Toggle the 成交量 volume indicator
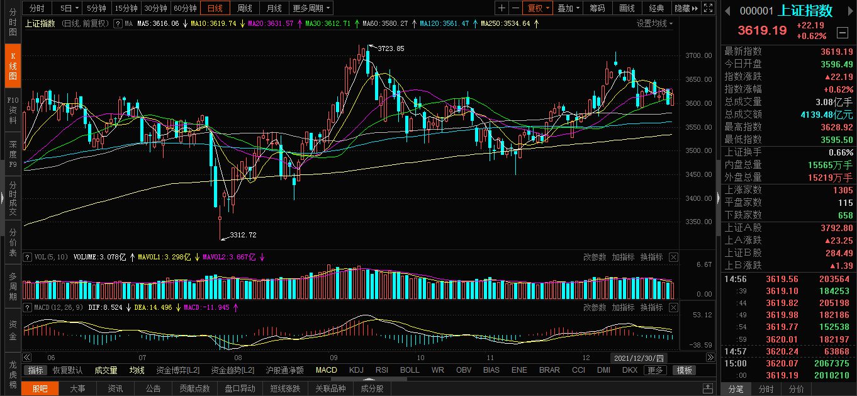Screen dimensions: 857x396 tap(106, 370)
